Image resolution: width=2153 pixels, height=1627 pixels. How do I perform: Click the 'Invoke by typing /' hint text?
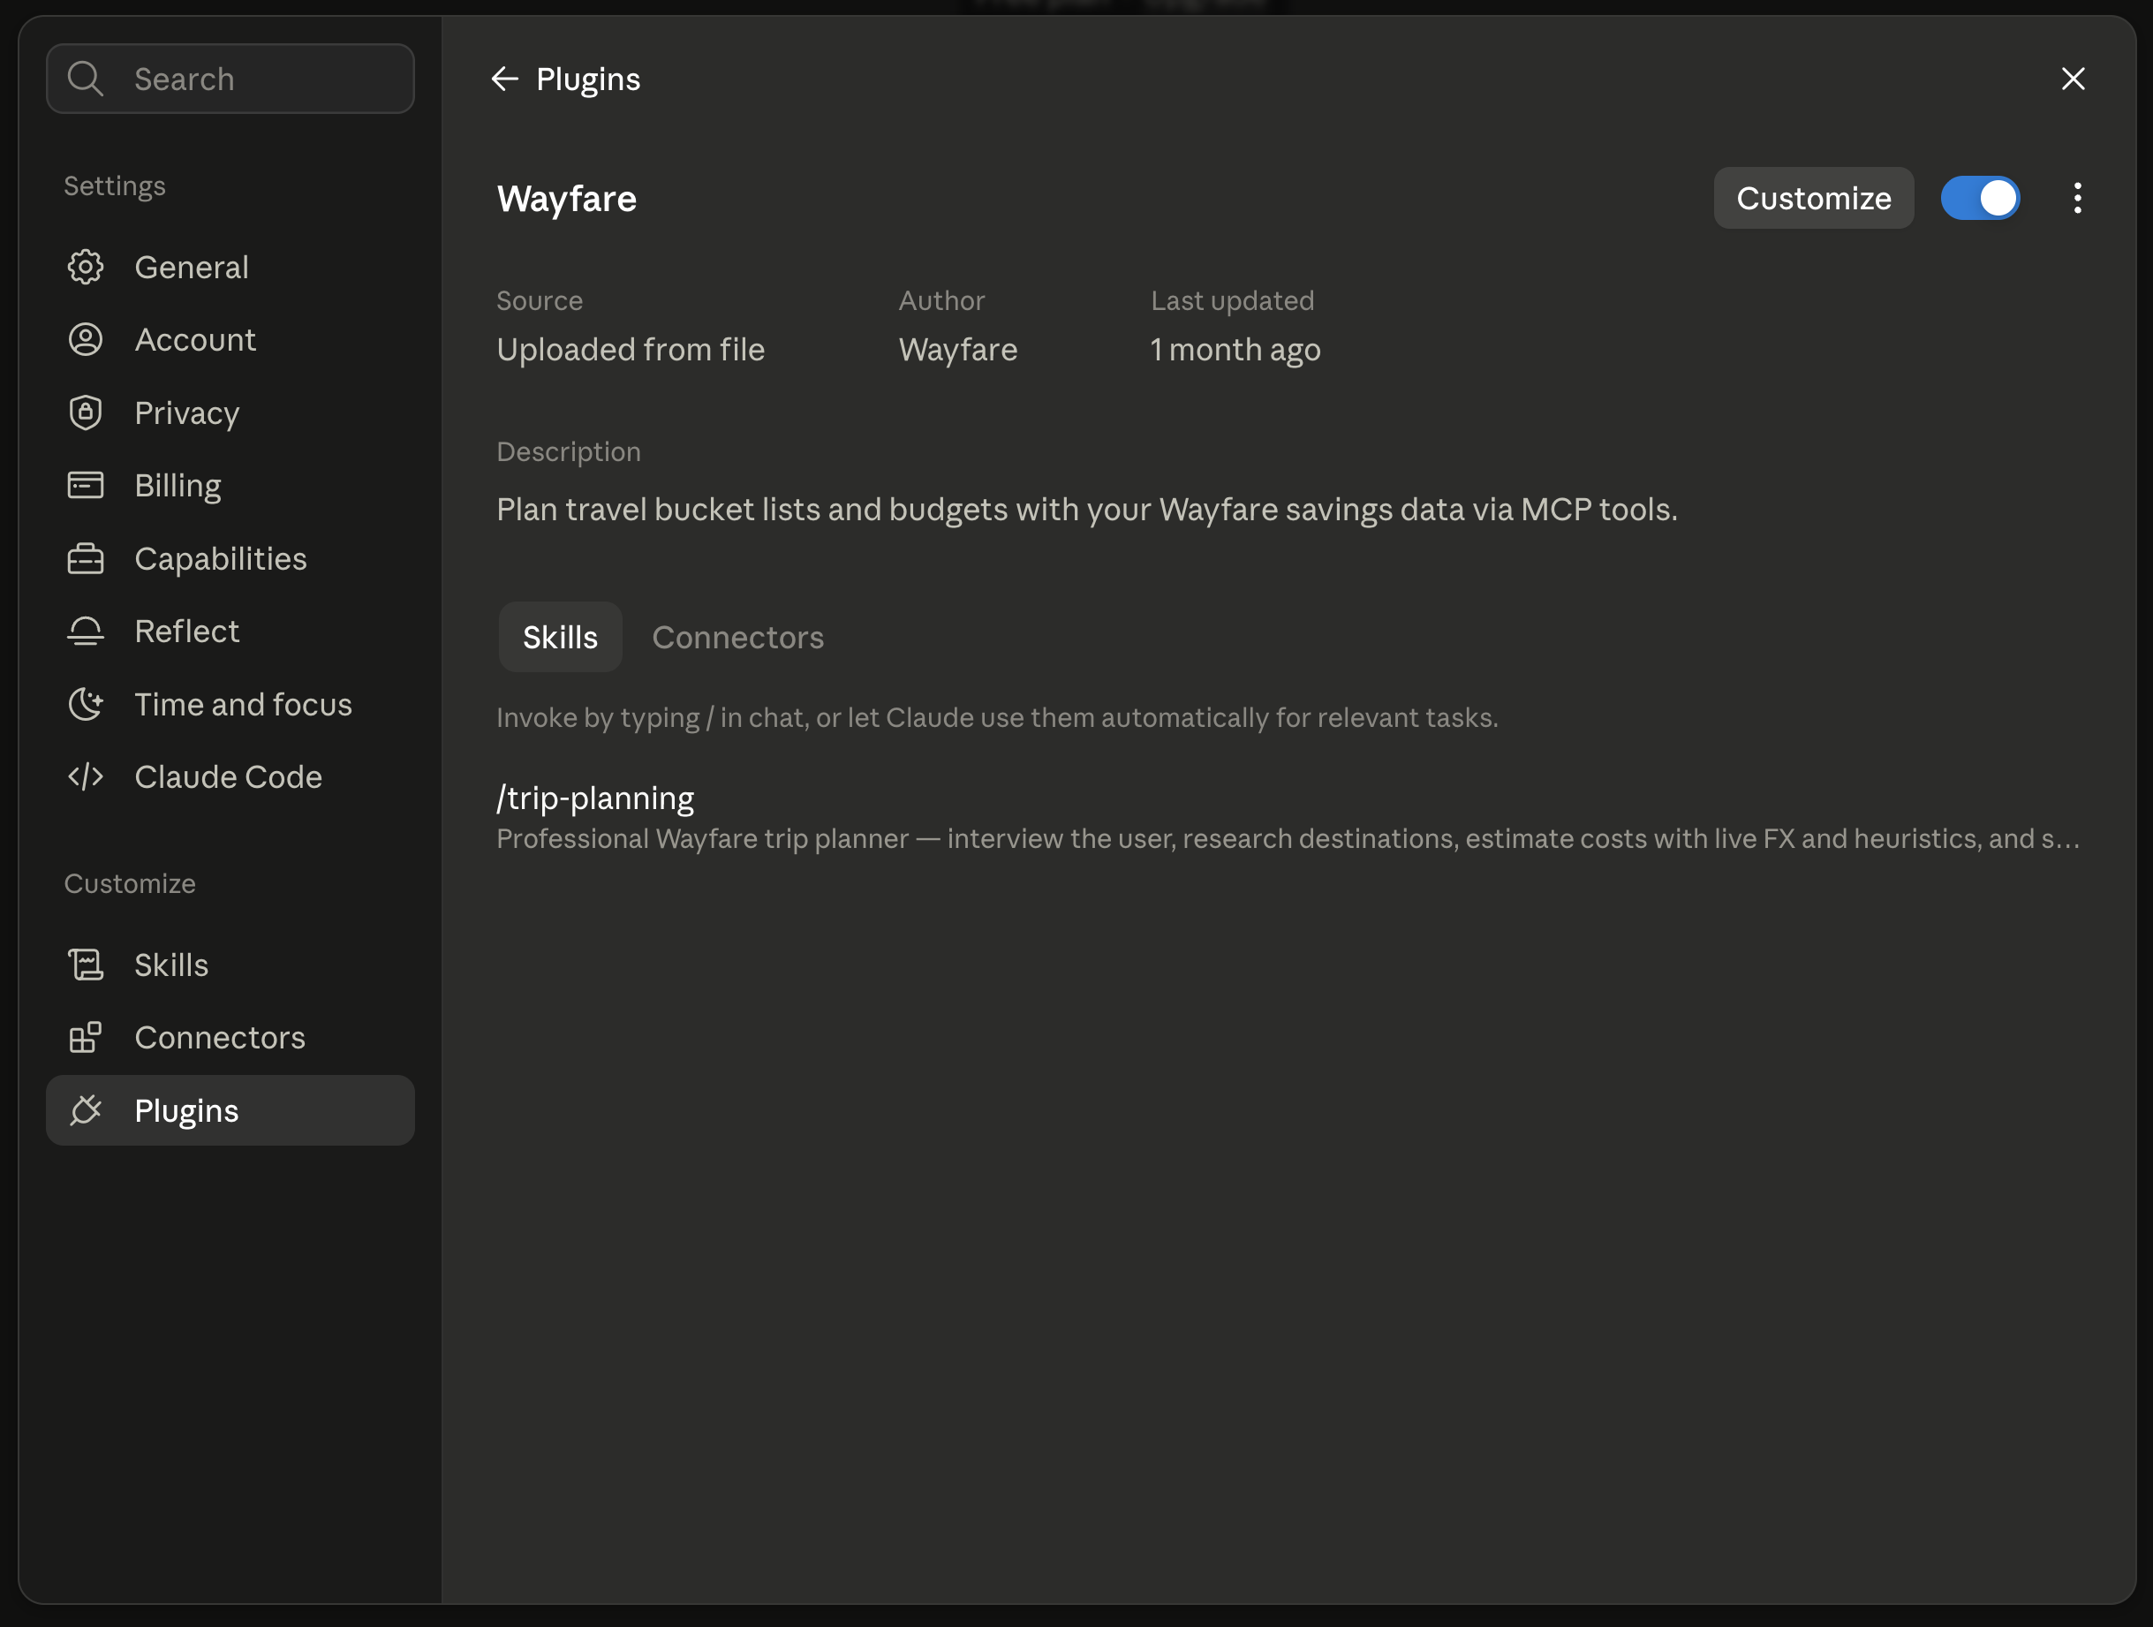coord(998,717)
